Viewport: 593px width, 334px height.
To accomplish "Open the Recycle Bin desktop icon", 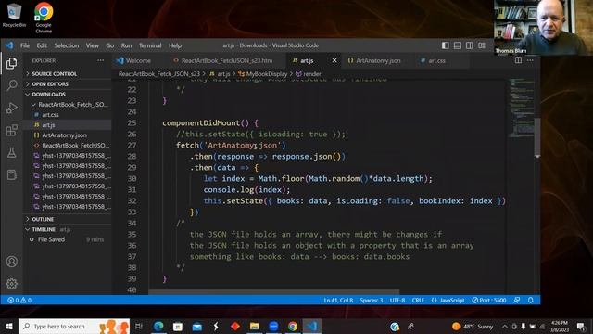I will click(14, 15).
